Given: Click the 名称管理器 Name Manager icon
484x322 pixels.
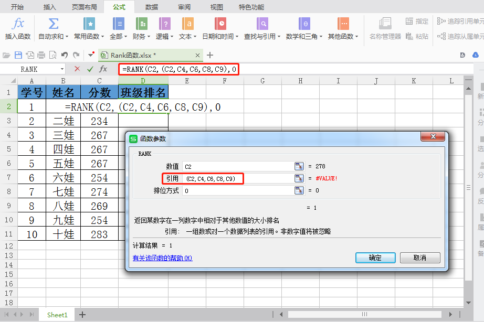Looking at the screenshot, I should (385, 24).
